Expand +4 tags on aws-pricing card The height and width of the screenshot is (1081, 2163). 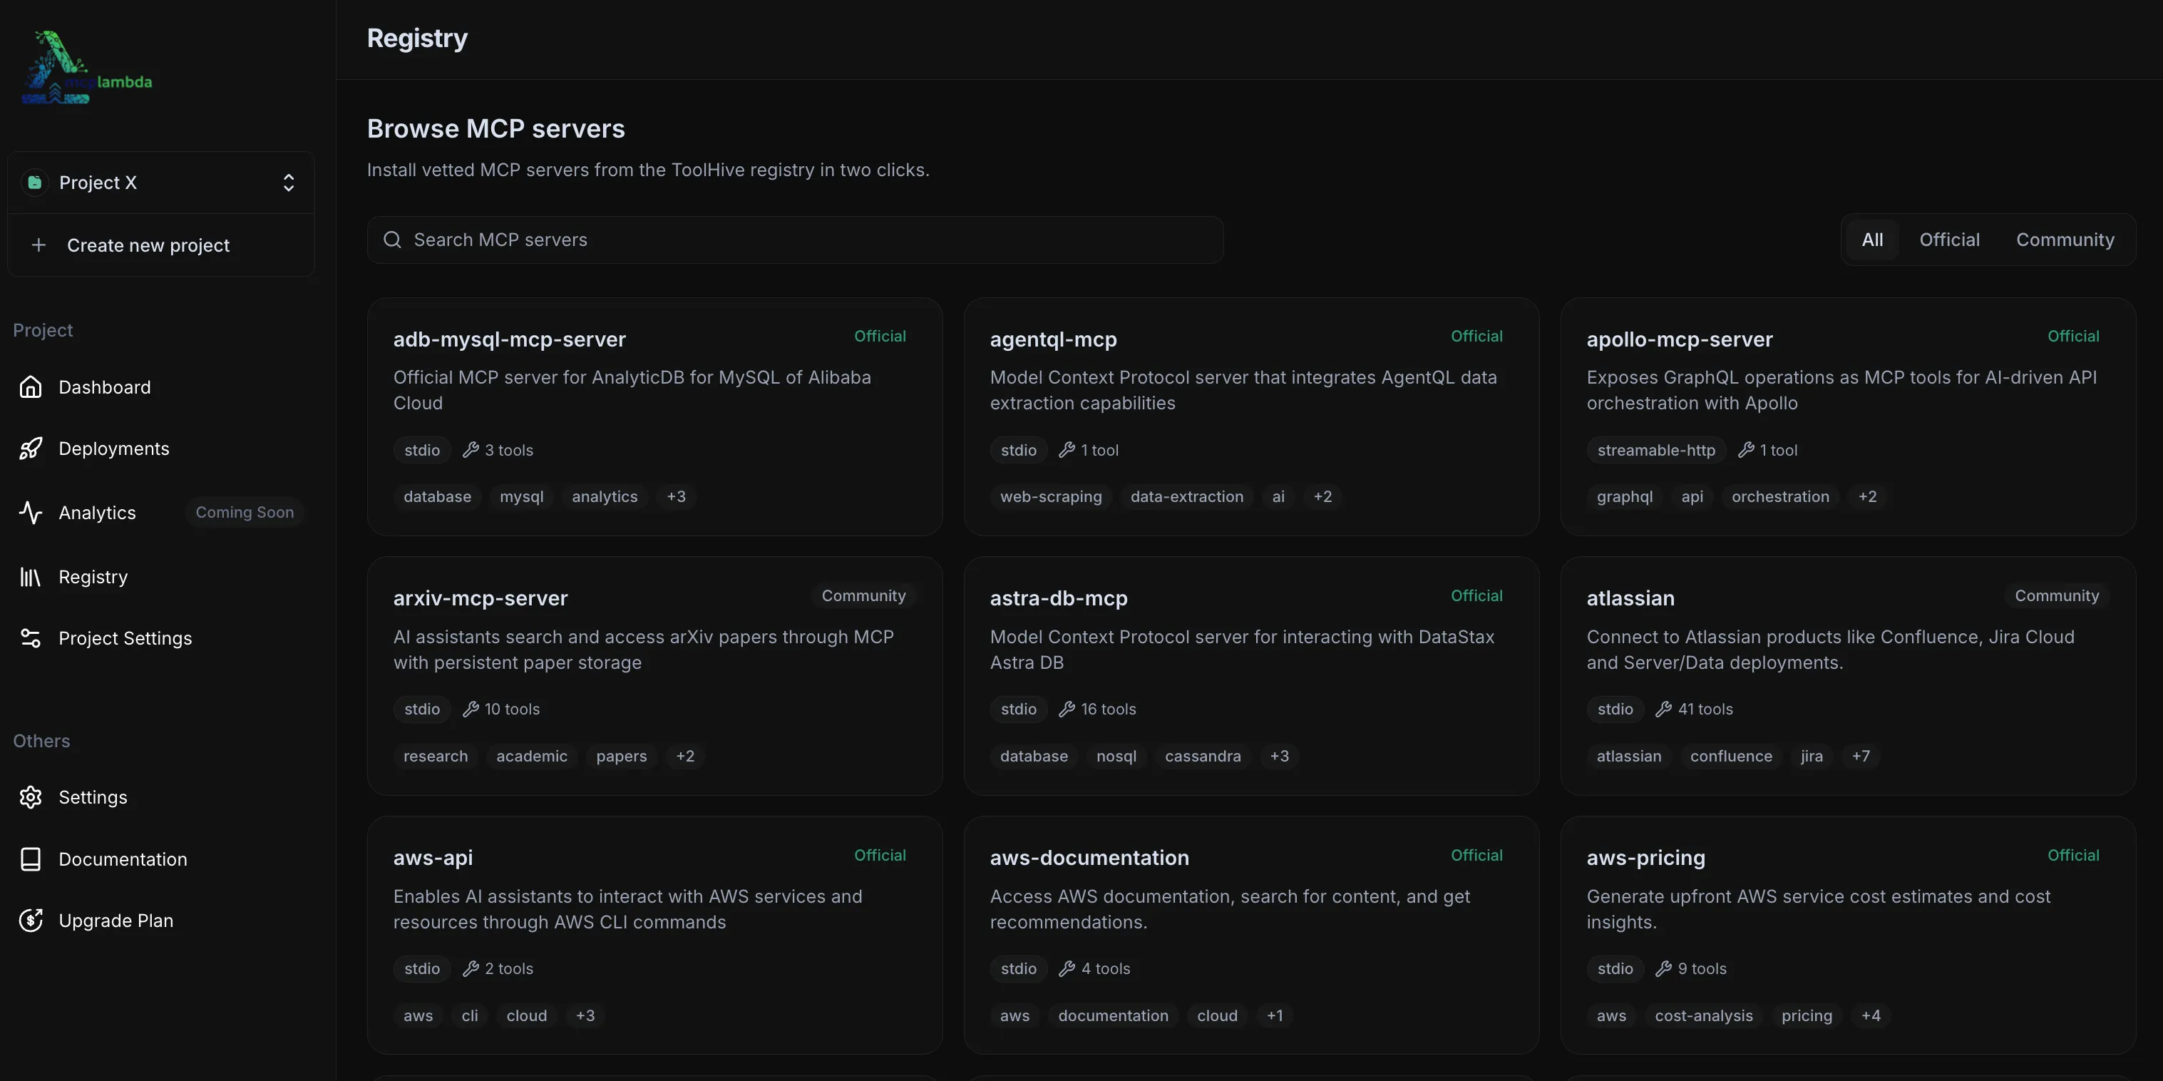(1871, 1015)
